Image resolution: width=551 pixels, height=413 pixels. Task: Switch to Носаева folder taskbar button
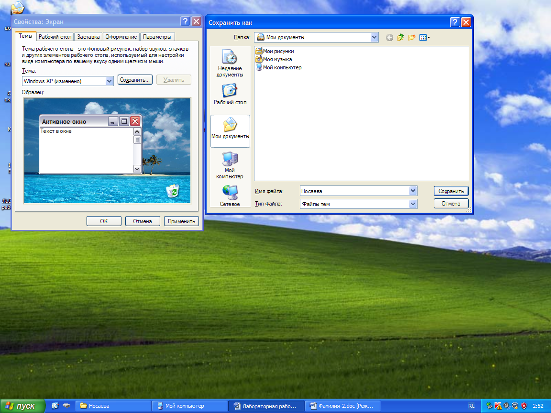coord(113,406)
